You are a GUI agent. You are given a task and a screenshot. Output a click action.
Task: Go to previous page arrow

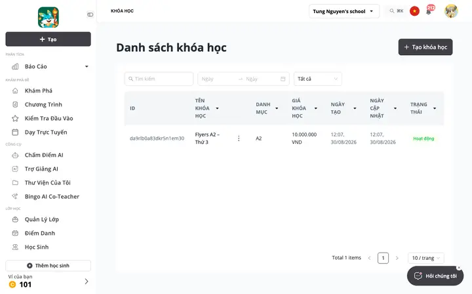click(369, 258)
